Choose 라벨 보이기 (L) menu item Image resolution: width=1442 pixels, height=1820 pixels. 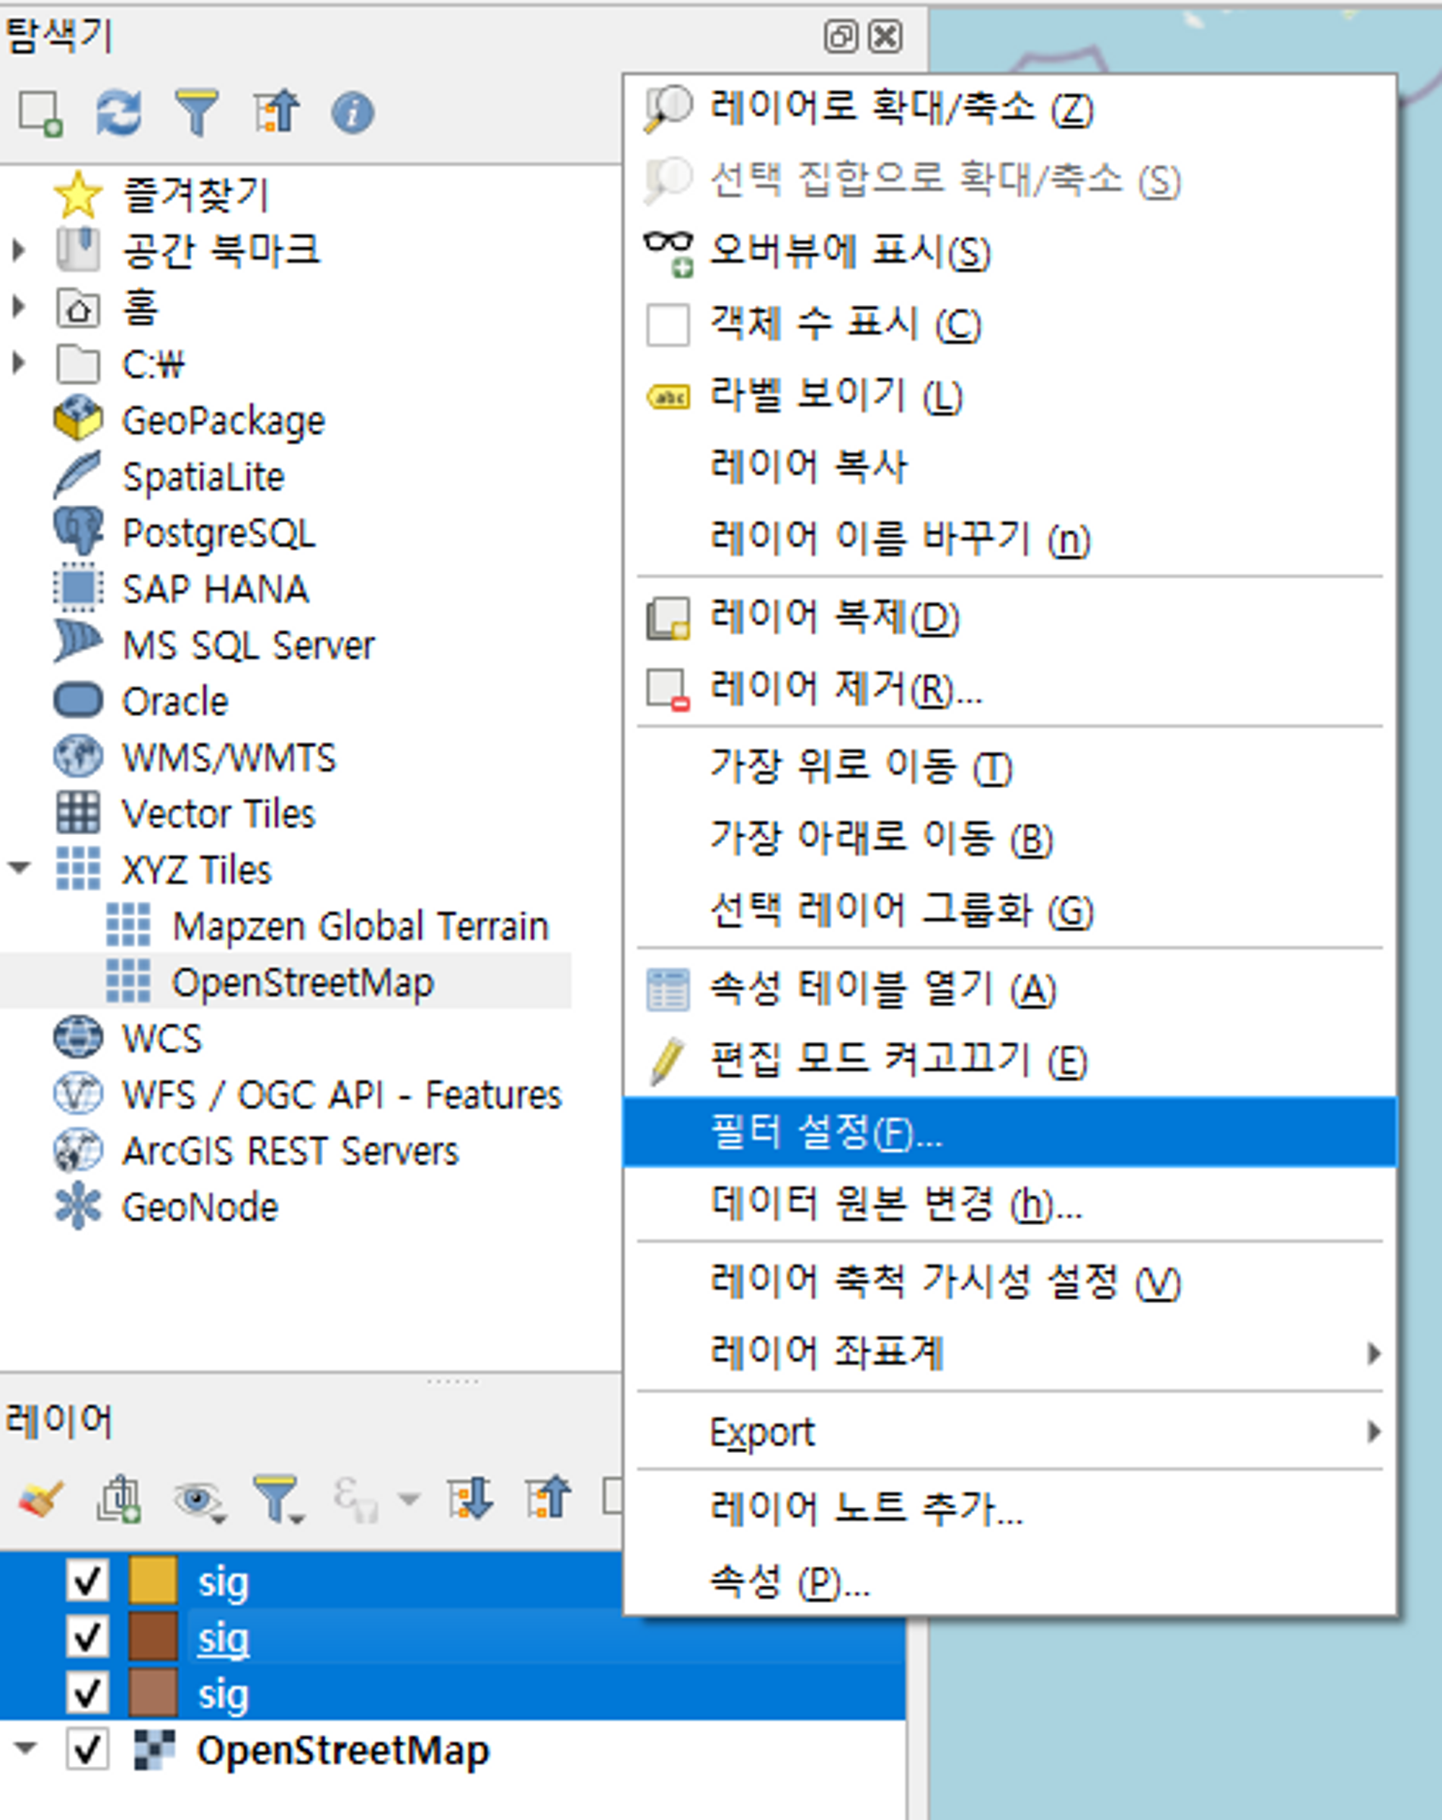pyautogui.click(x=1009, y=395)
